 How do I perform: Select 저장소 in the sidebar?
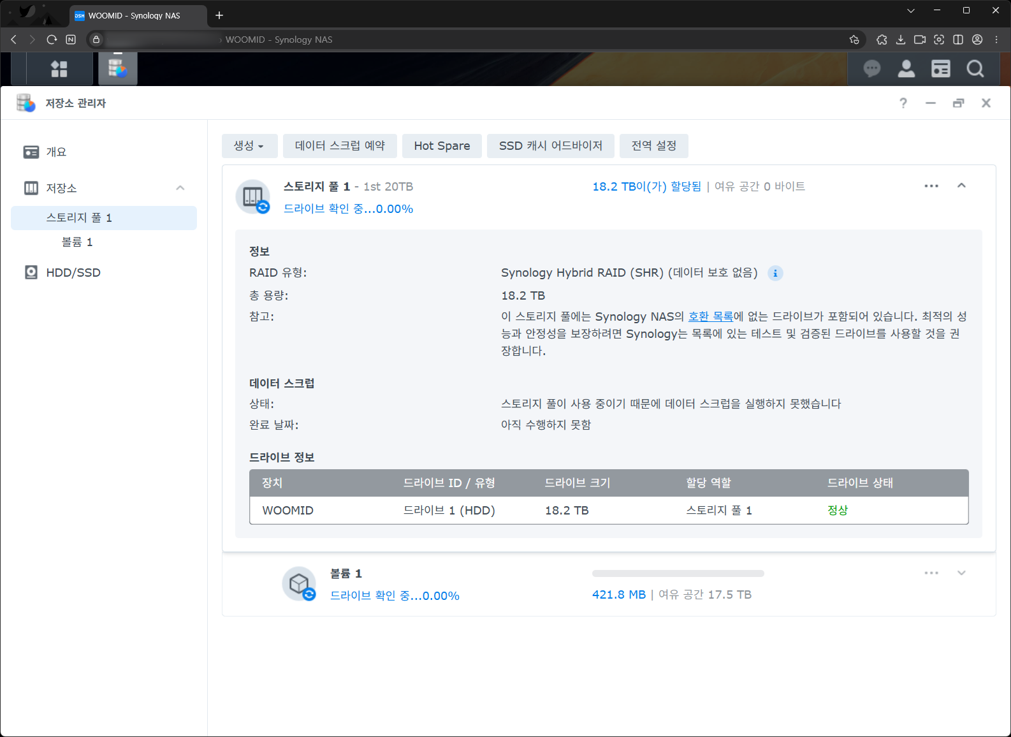click(x=105, y=188)
